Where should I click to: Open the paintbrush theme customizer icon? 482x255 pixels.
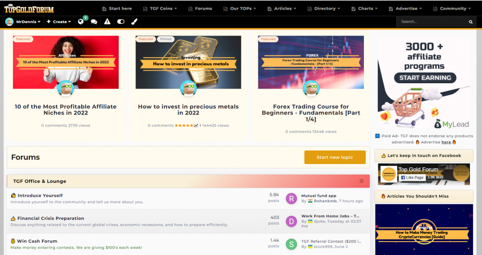click(x=134, y=22)
